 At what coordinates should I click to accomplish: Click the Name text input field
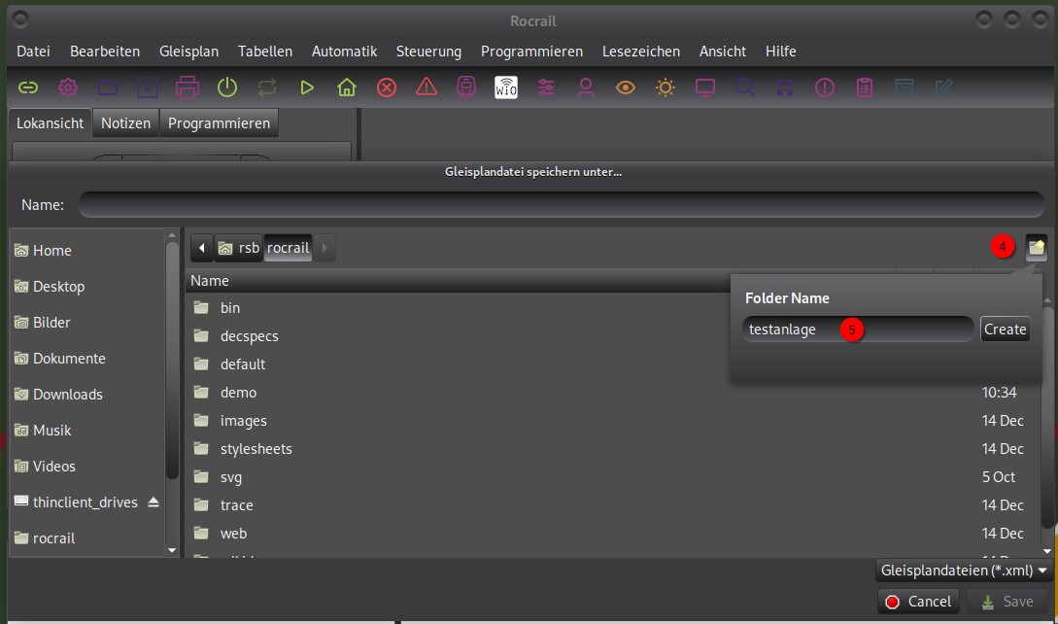(561, 205)
